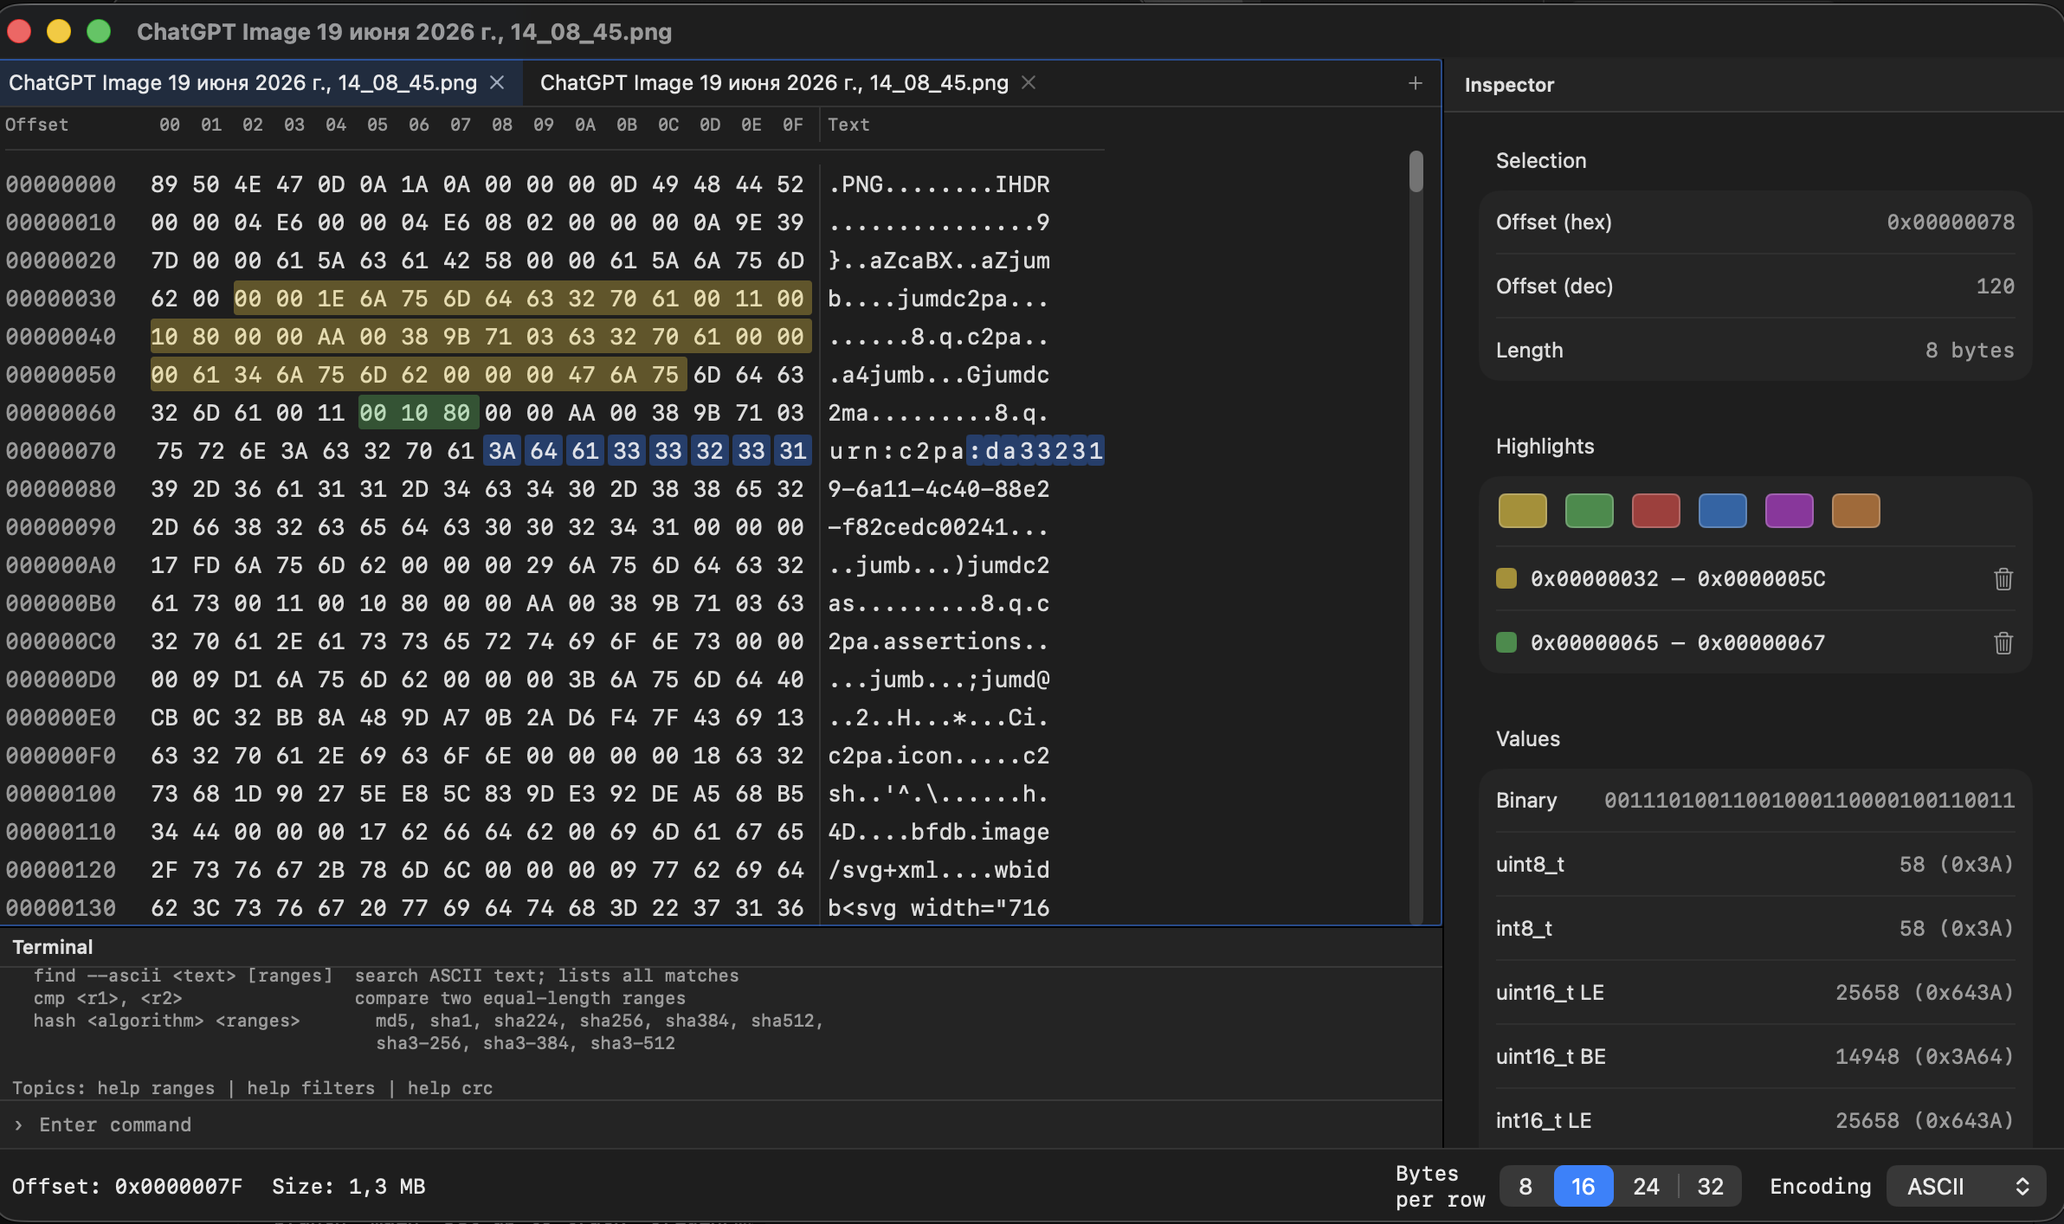Set bytes per row to 16
Viewport: 2064px width, 1224px height.
click(x=1583, y=1187)
